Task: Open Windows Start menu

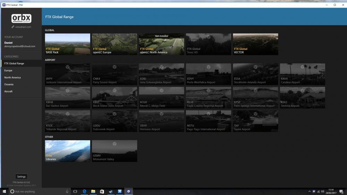Action: [x=4, y=191]
